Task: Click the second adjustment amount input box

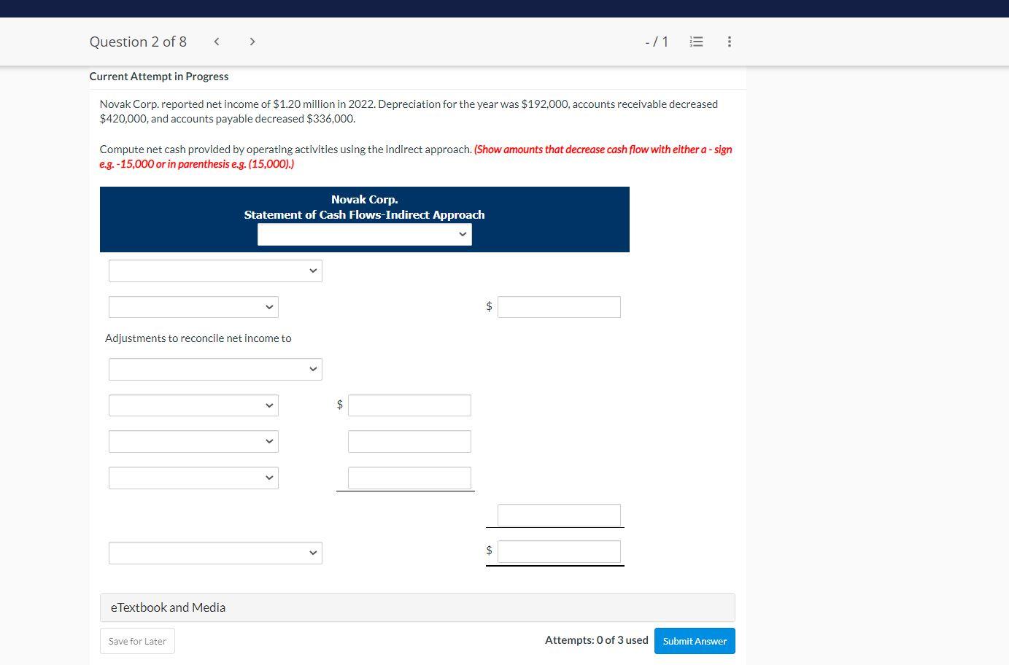Action: coord(409,441)
